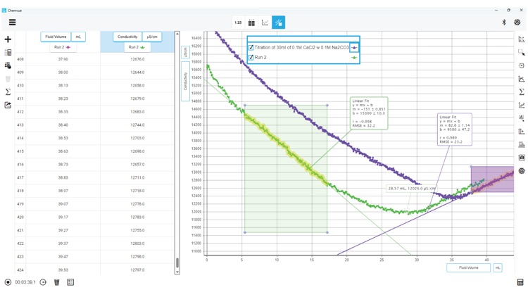Select cell with value 12644.0
528x297 pixels.
[x=137, y=72]
